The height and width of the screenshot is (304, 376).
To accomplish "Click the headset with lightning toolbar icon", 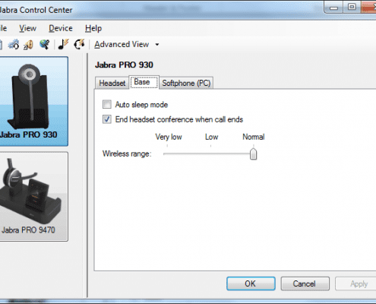I will click(x=79, y=45).
